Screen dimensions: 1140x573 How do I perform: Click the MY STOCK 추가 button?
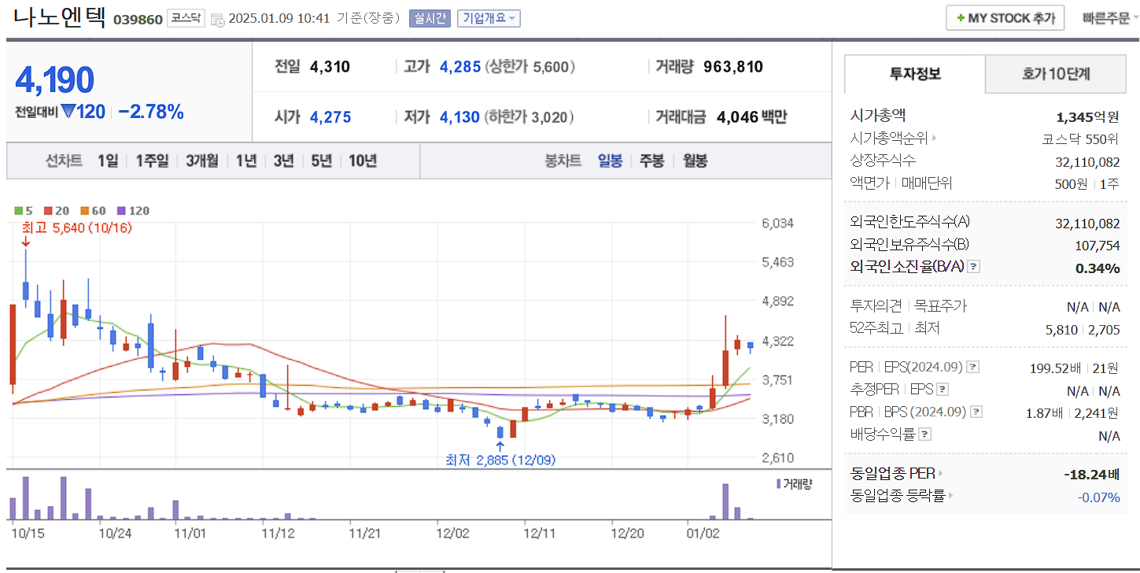(x=1005, y=17)
